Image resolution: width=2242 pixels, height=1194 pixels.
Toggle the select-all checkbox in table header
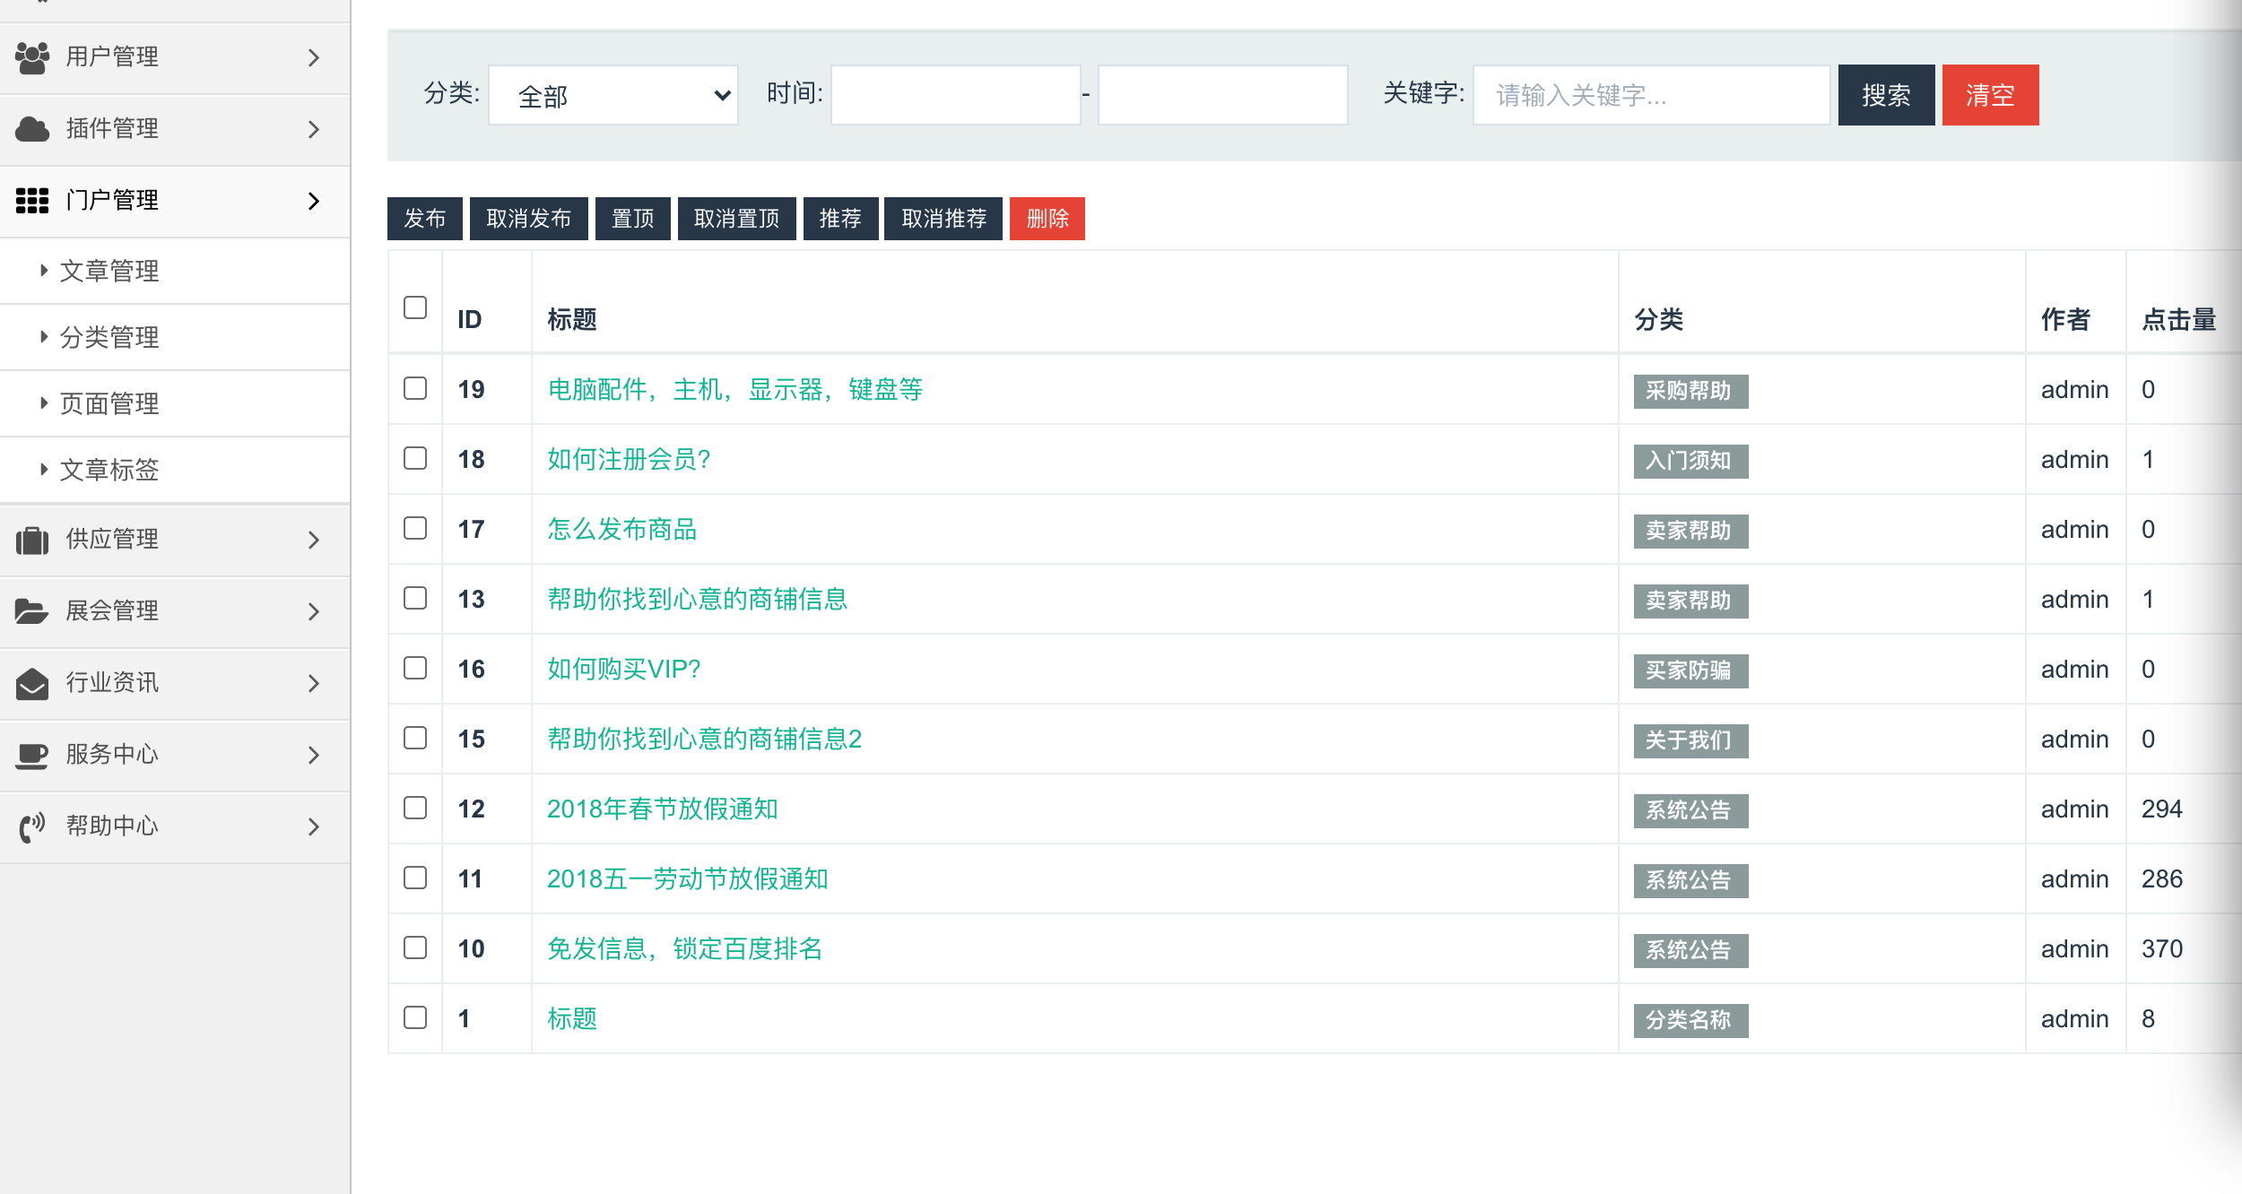click(414, 308)
